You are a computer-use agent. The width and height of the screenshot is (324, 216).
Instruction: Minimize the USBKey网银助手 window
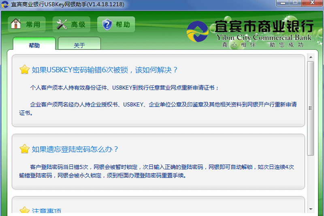(282, 3)
